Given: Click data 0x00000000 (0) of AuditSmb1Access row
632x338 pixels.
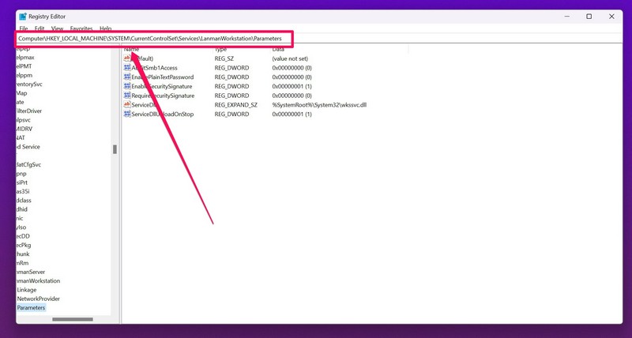Looking at the screenshot, I should pos(292,68).
